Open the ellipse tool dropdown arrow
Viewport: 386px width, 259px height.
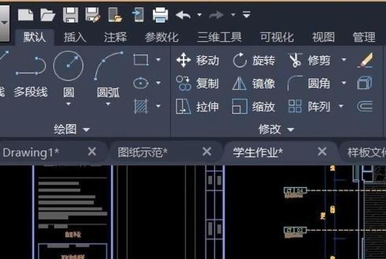coord(158,83)
